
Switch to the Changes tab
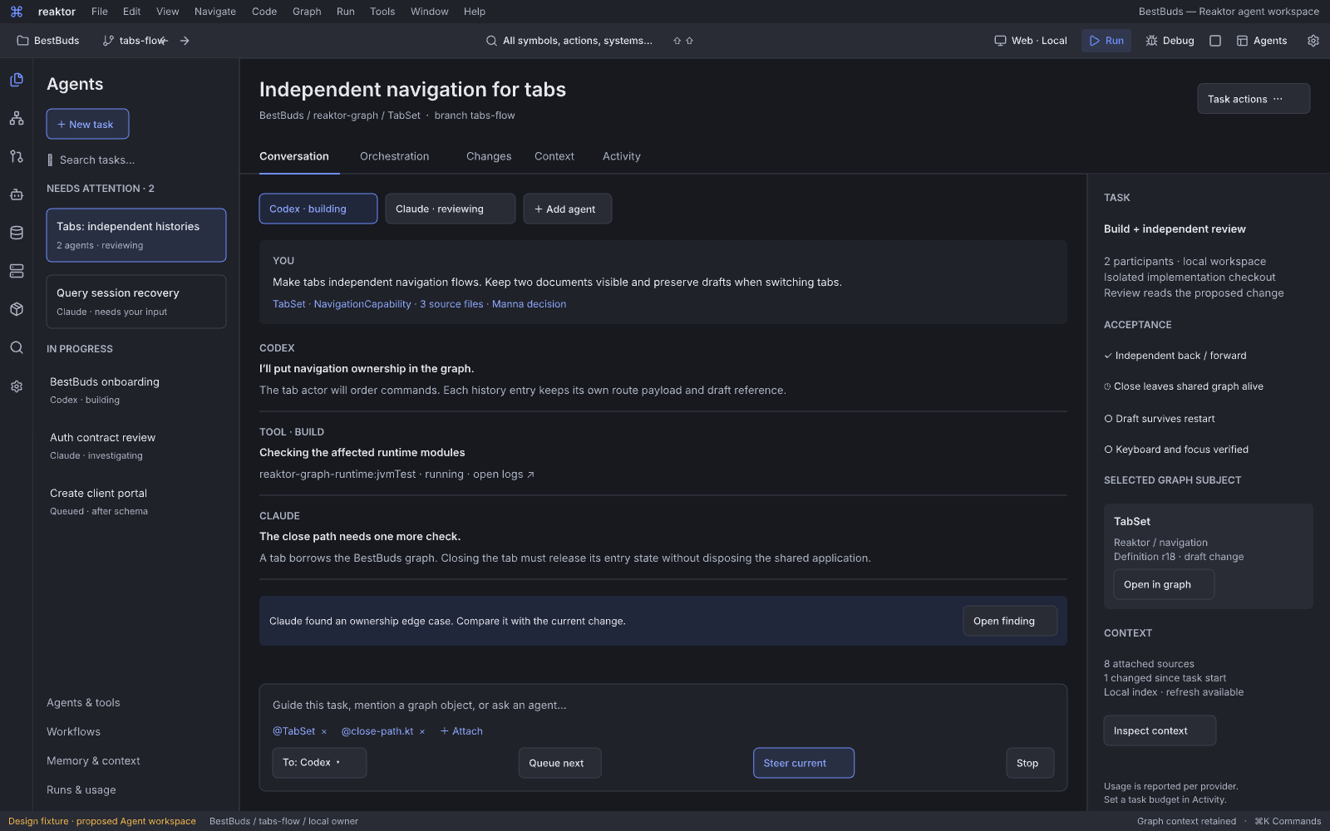tap(489, 156)
